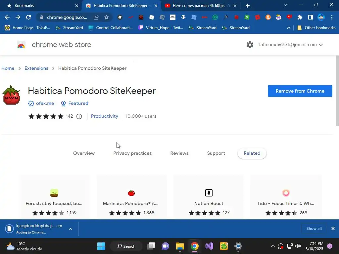Open the green RS circle extension

click(x=215, y=17)
